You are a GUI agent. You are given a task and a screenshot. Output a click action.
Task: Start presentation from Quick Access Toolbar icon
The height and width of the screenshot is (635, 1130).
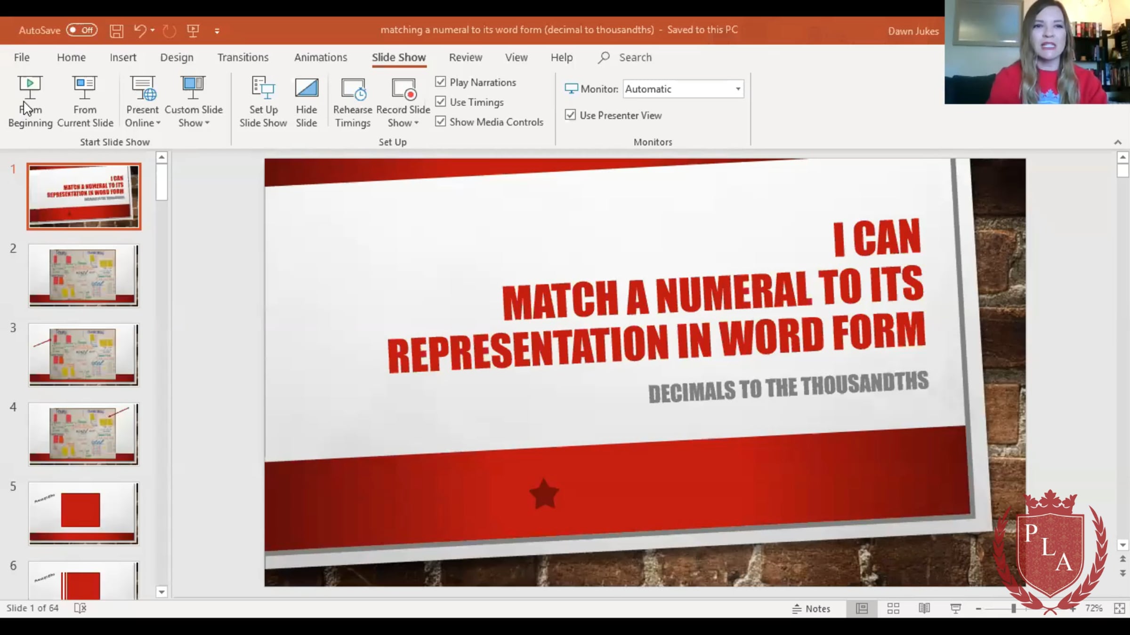193,31
